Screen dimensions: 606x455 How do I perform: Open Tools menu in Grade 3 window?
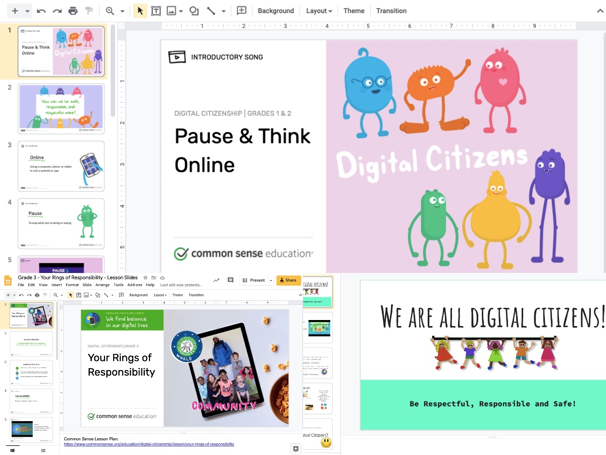(x=118, y=285)
